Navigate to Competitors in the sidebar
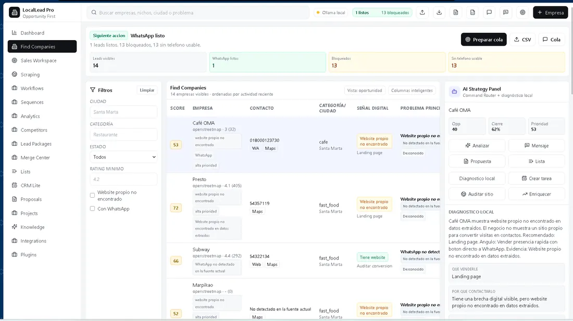The image size is (573, 321). tap(42, 130)
